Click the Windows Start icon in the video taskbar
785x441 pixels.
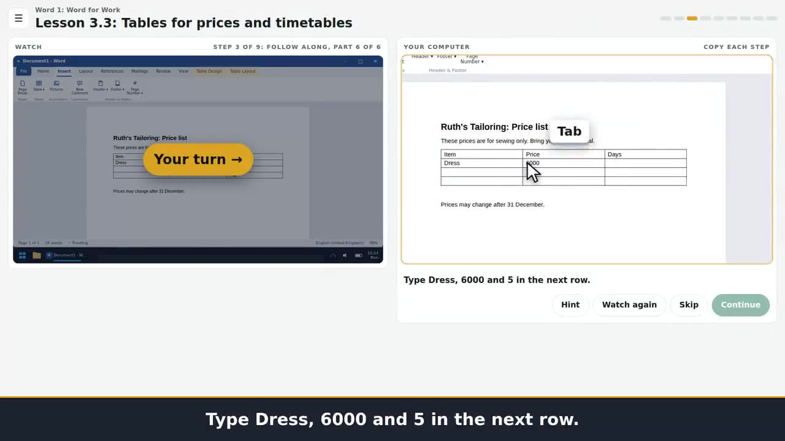(x=22, y=255)
